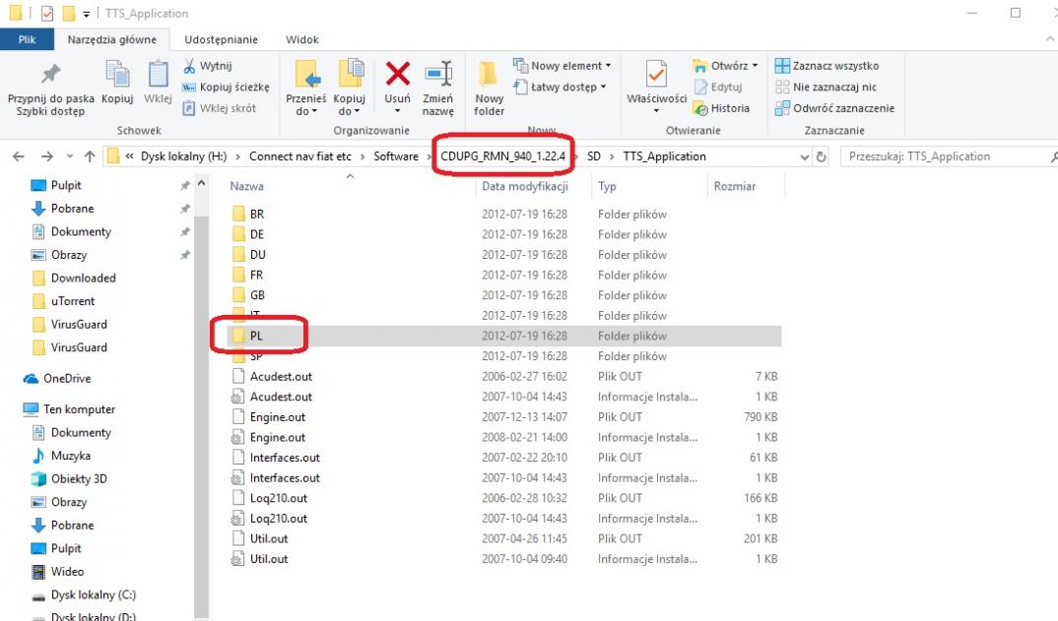Select the BR folder
The width and height of the screenshot is (1058, 621).
click(256, 215)
